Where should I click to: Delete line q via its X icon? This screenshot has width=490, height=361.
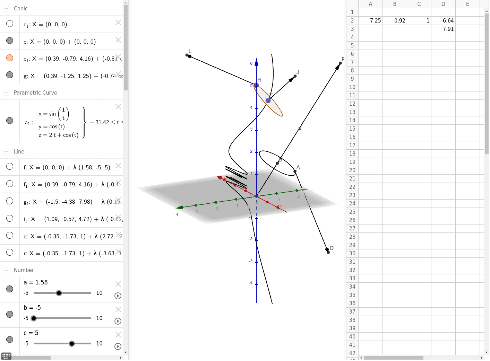tap(118, 234)
